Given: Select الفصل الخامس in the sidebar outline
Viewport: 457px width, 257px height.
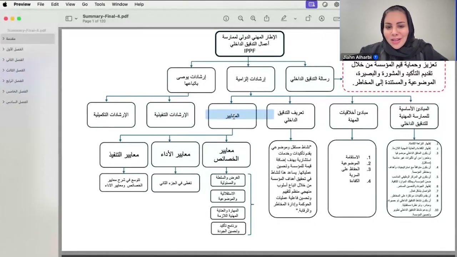Looking at the screenshot, I should point(17,91).
